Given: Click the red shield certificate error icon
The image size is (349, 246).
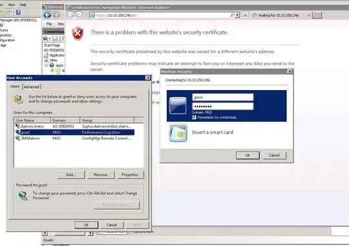Looking at the screenshot, I should coord(78,34).
